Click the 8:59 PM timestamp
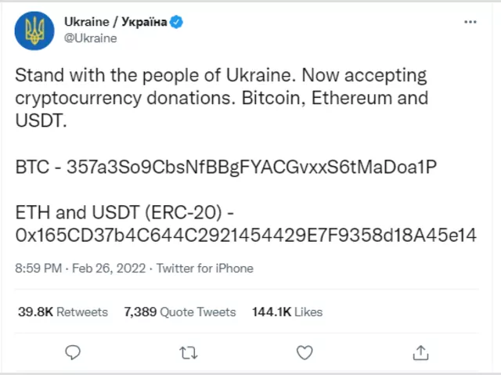This screenshot has height=375, width=501. point(38,269)
